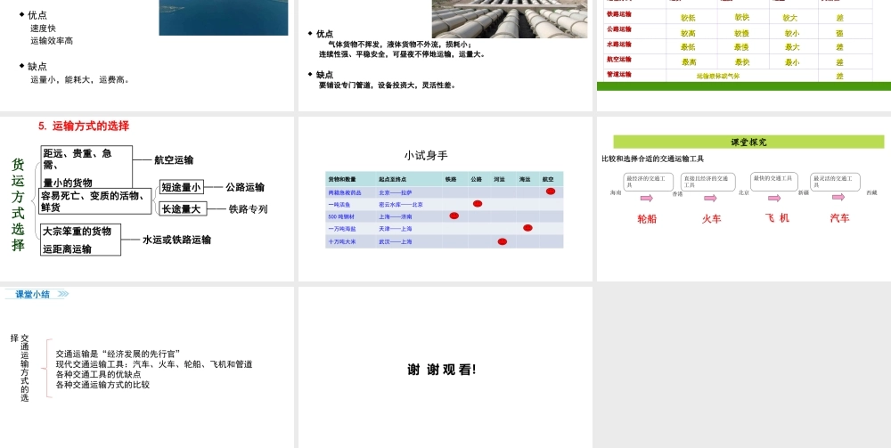Screen dimensions: 891x448
Task: Click the pink arrow above 飞机
Action: [x=774, y=198]
